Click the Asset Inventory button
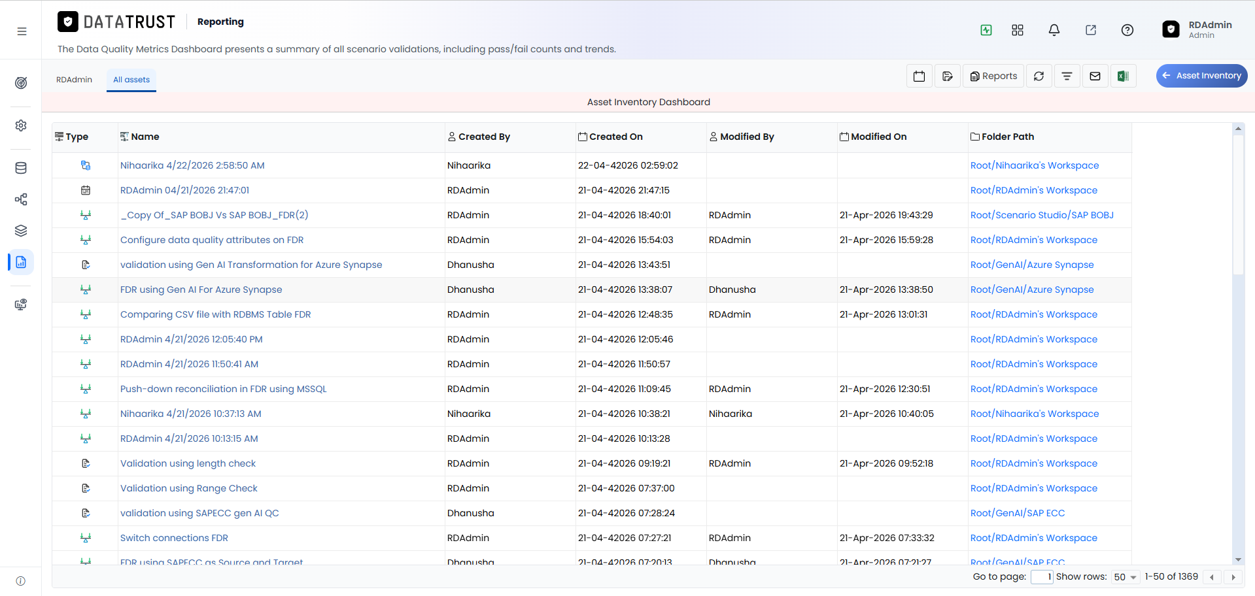This screenshot has height=596, width=1255. [1201, 76]
